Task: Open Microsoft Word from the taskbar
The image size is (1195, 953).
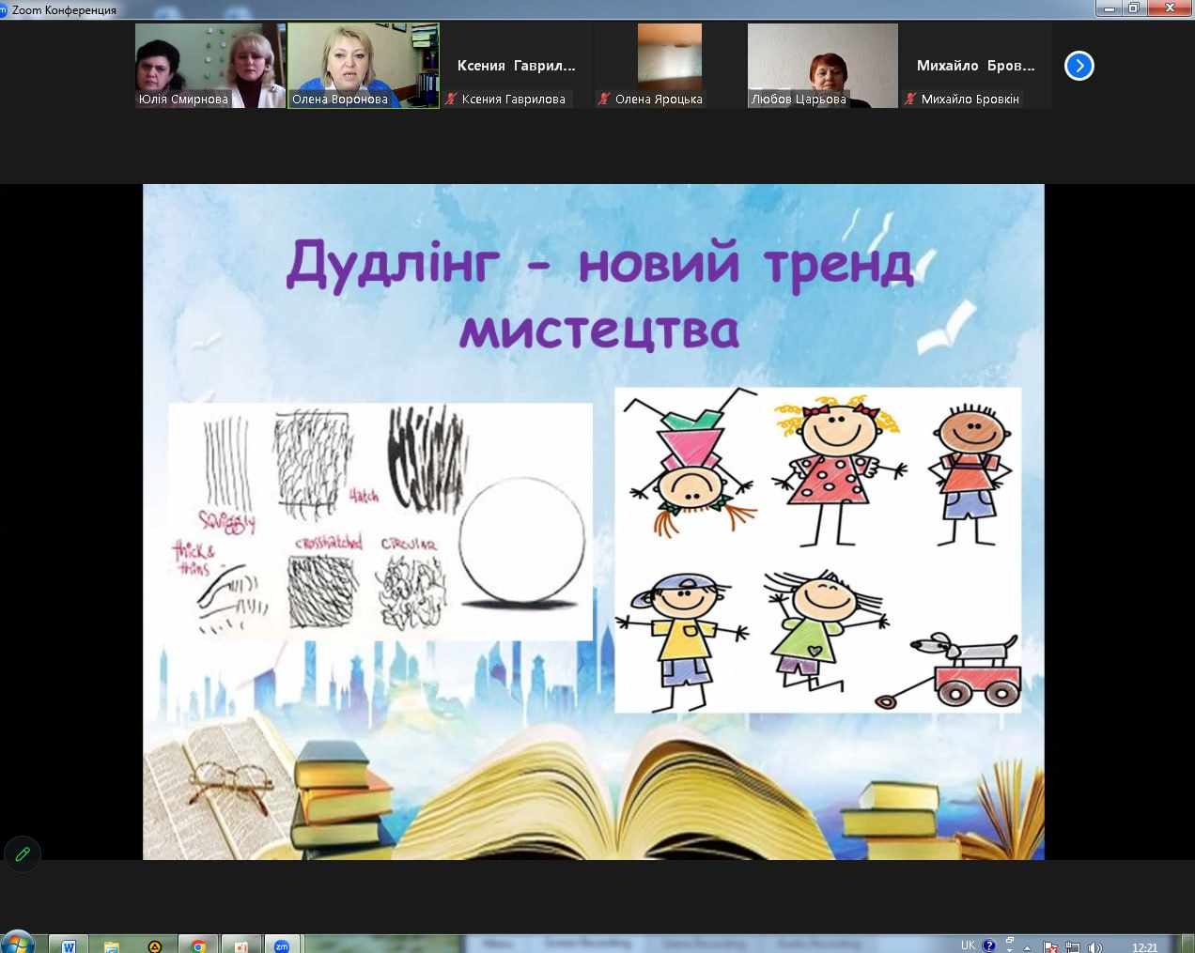Action: pos(69,945)
